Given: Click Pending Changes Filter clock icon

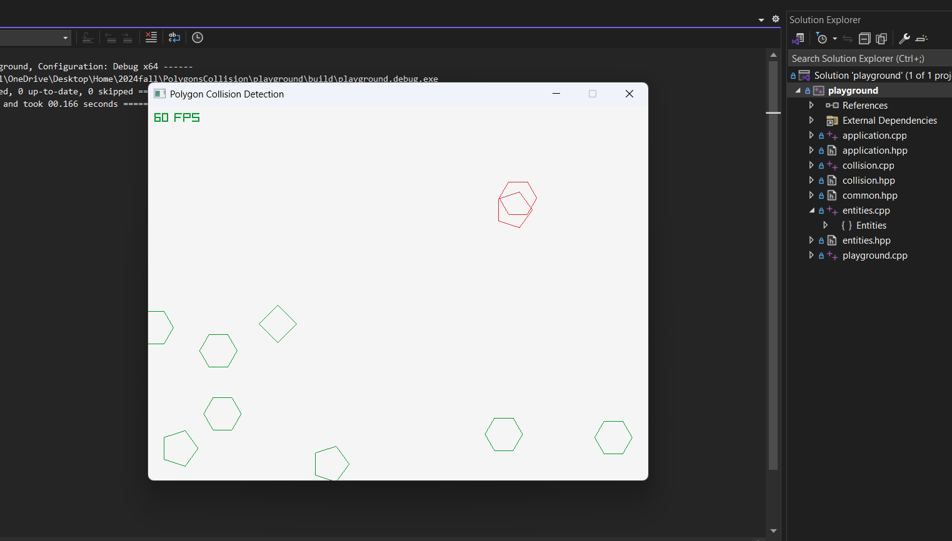Looking at the screenshot, I should pos(822,39).
